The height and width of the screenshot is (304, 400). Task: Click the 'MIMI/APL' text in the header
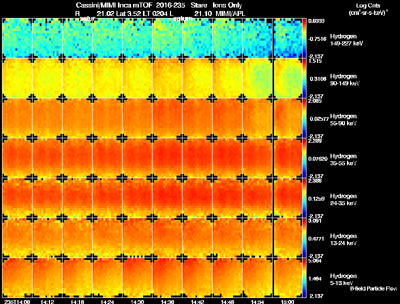[230, 13]
